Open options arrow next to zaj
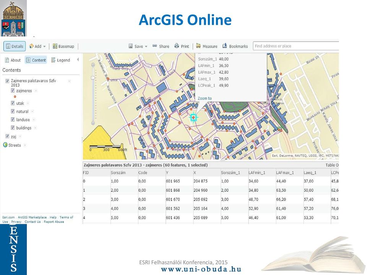The height and width of the screenshot is (275, 367). (x=20, y=136)
